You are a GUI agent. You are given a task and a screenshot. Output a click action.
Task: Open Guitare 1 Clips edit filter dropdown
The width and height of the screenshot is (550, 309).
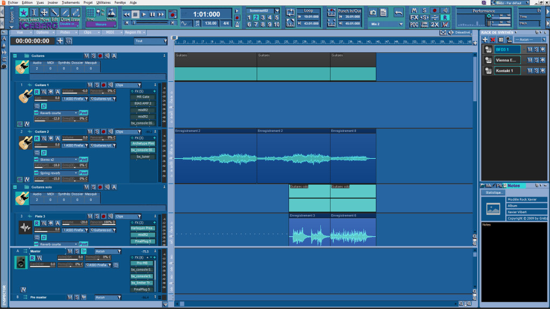point(128,85)
